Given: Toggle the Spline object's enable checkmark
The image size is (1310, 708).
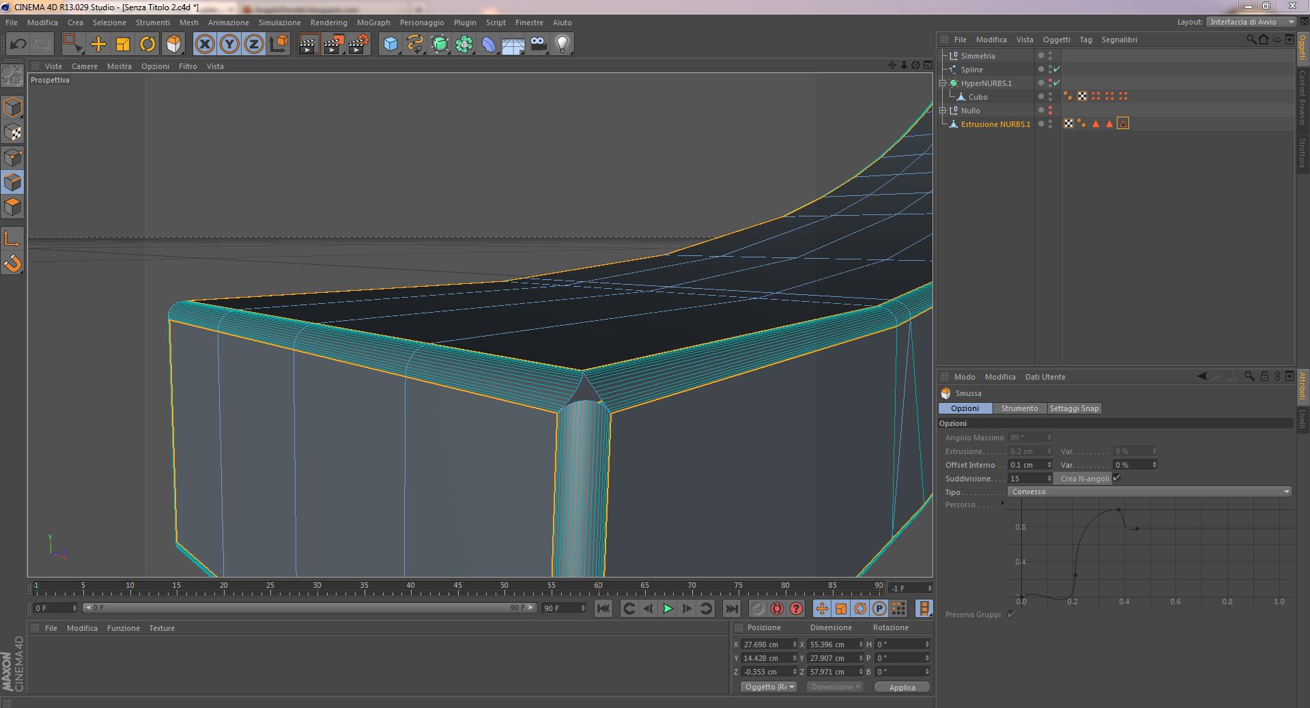Looking at the screenshot, I should [x=1057, y=70].
